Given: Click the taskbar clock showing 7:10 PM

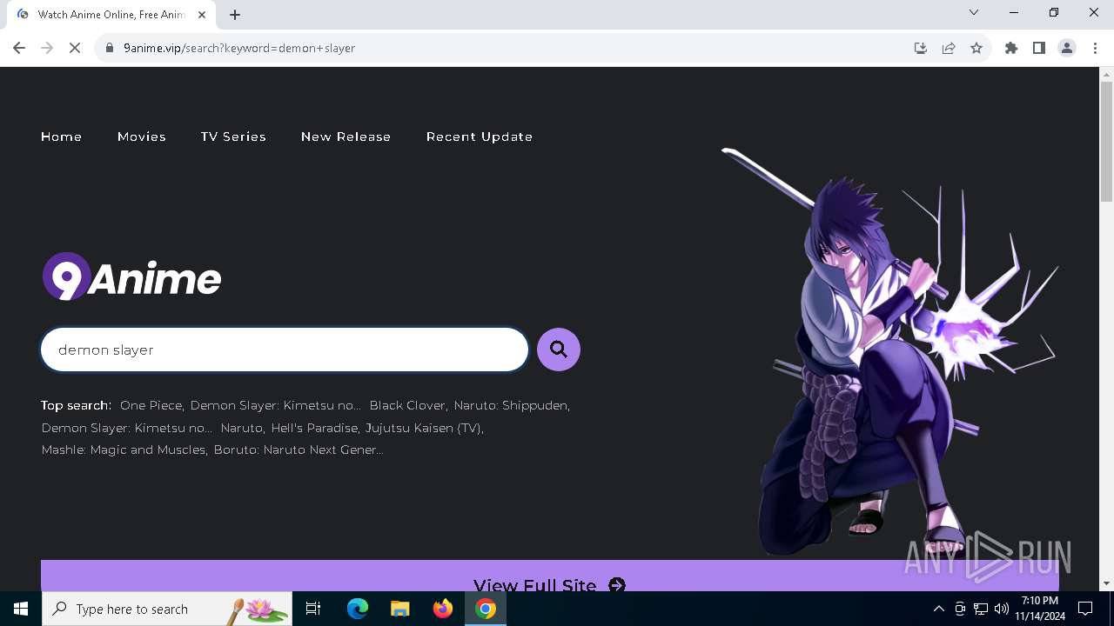Looking at the screenshot, I should [x=1040, y=609].
